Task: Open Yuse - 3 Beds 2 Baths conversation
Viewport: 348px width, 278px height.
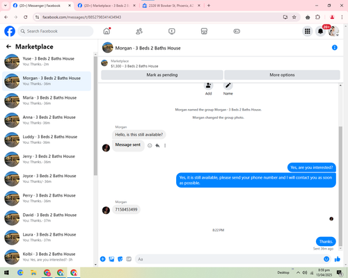Action: point(47,61)
